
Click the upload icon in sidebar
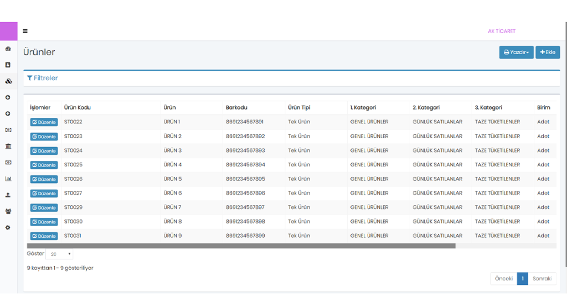(8, 195)
